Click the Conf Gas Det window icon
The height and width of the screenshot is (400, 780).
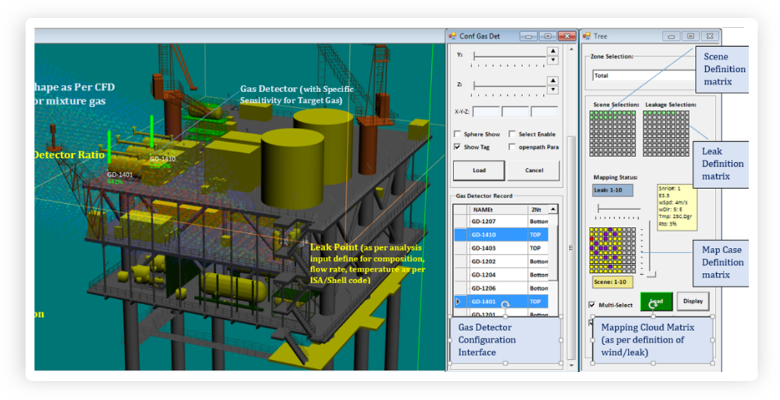click(x=452, y=36)
